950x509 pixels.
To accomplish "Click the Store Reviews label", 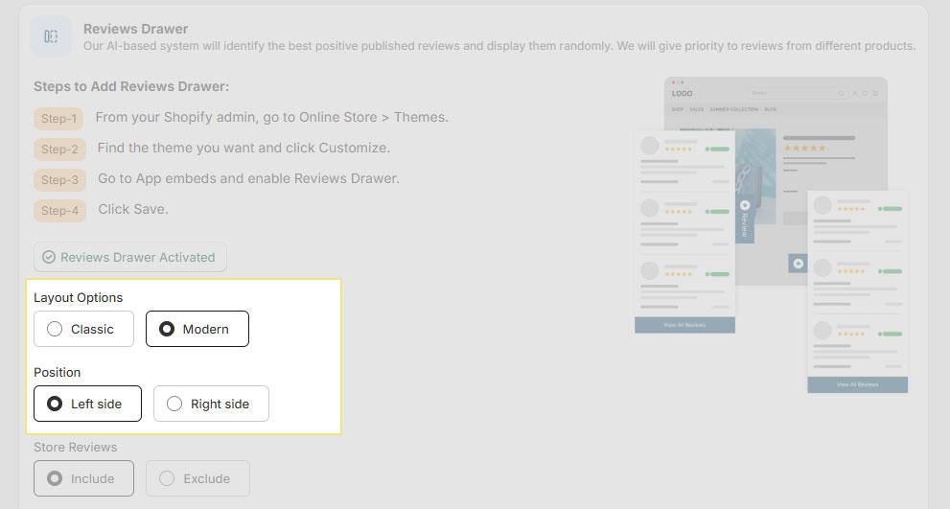I will [75, 448].
